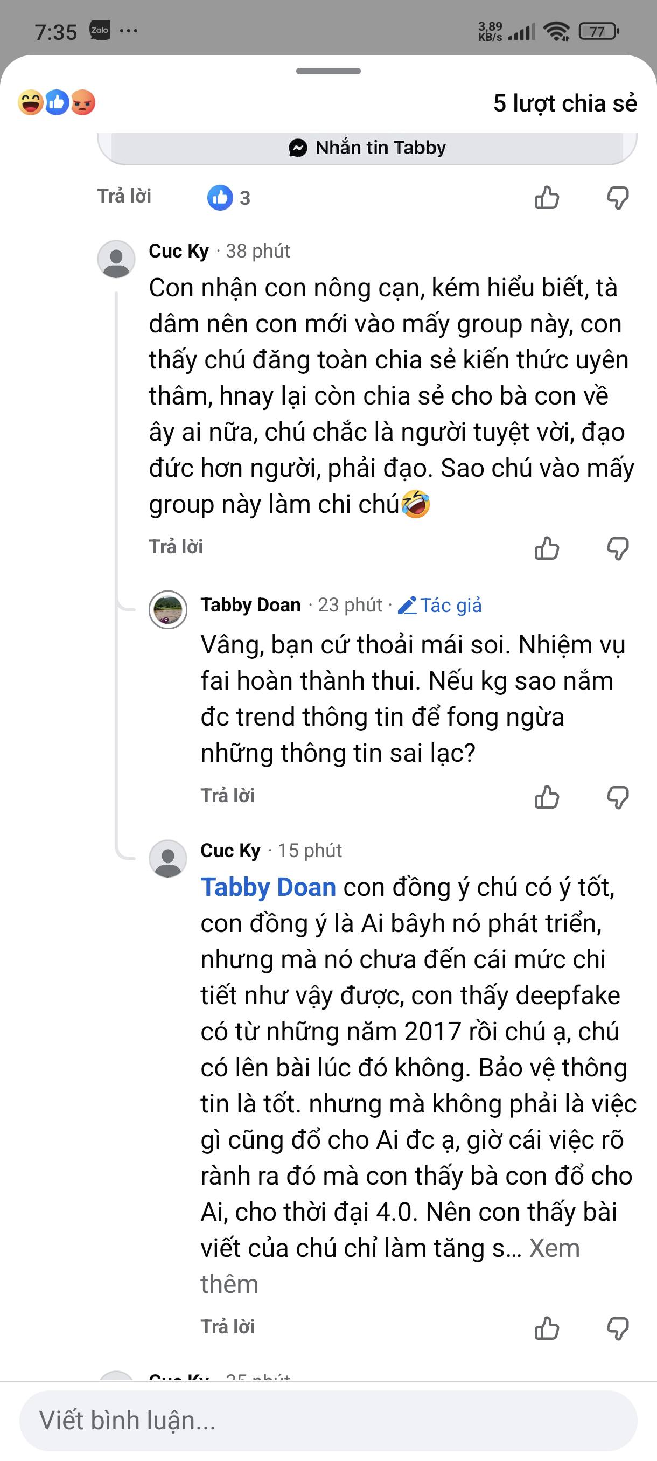Dislike the top comment above Cuc Ky
Screen dimensions: 657x1461
617,198
